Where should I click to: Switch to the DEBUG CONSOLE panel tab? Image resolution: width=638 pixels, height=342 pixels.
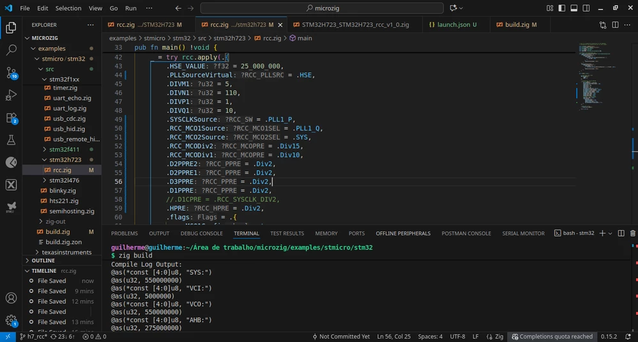pyautogui.click(x=201, y=233)
